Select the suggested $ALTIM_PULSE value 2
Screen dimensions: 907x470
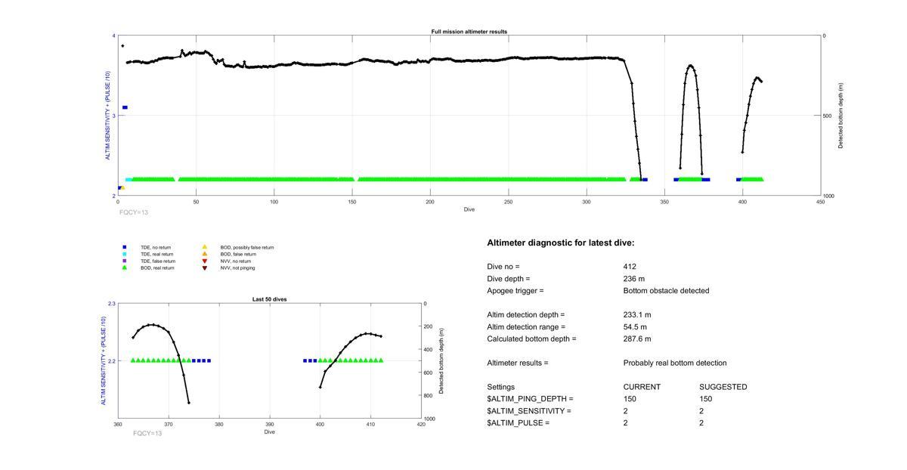point(701,423)
